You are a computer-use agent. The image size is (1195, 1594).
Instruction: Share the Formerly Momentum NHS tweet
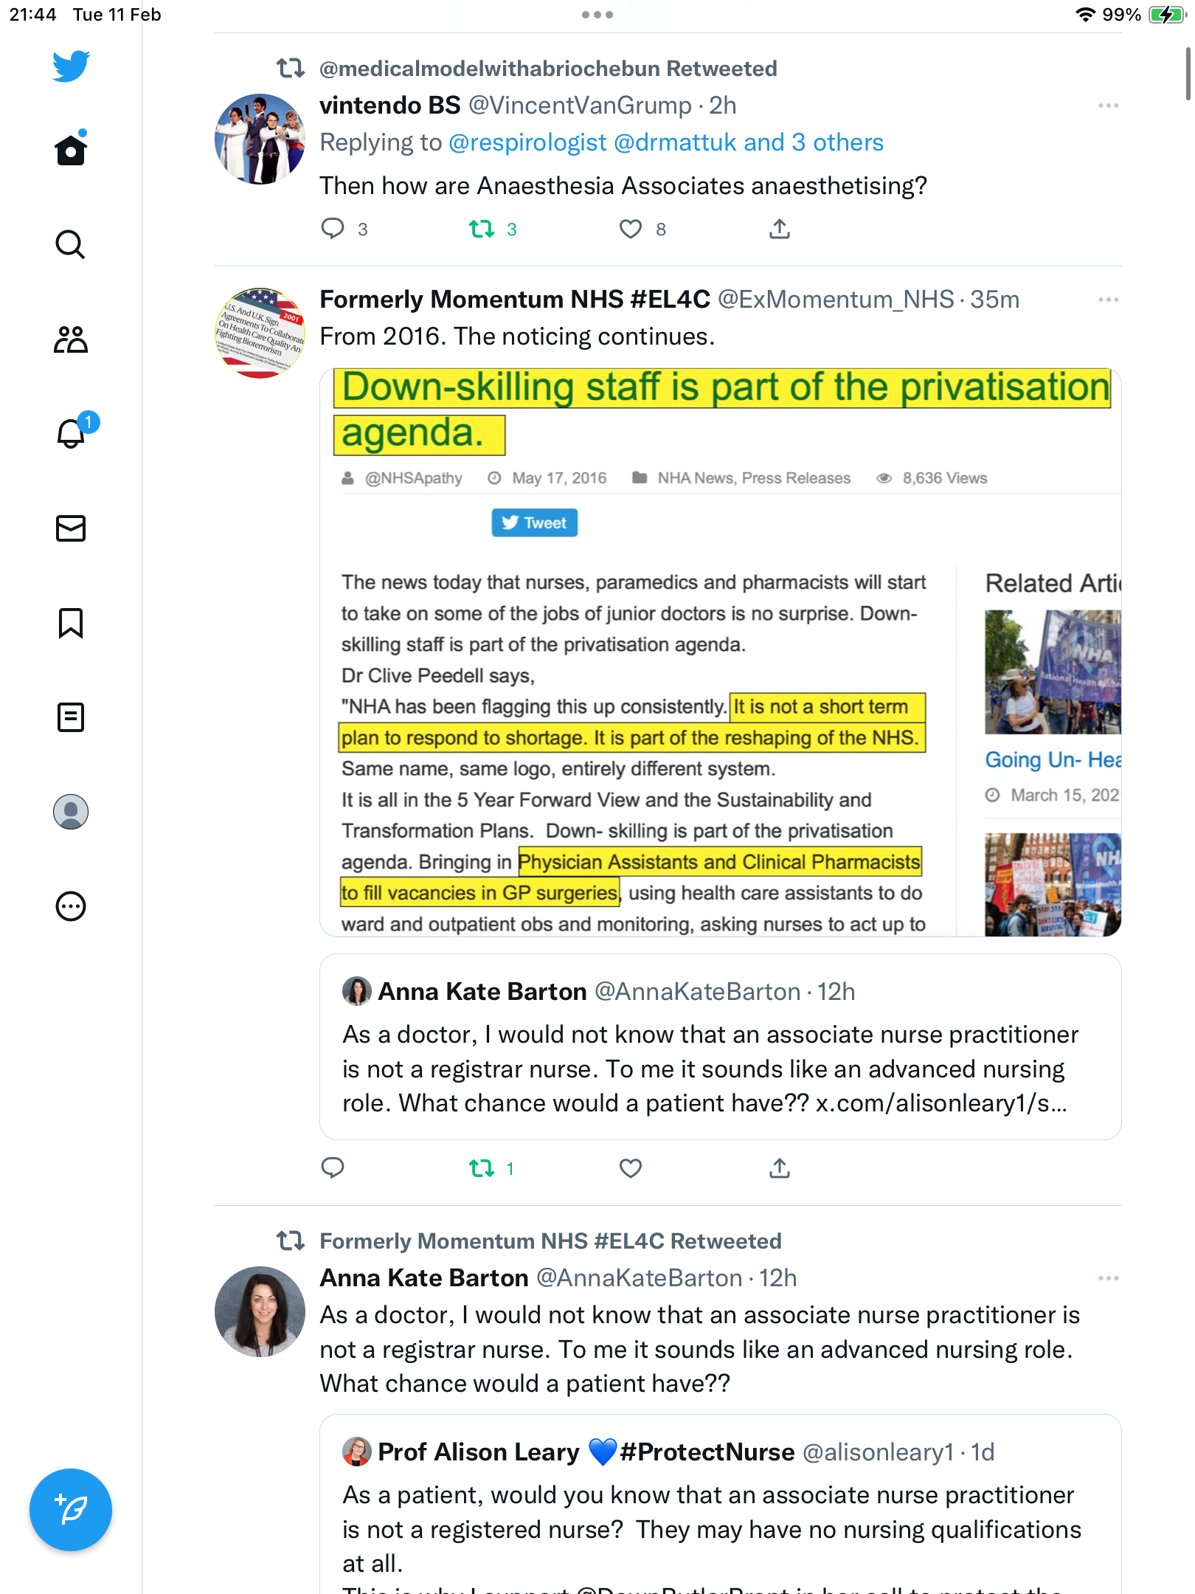click(x=780, y=1168)
